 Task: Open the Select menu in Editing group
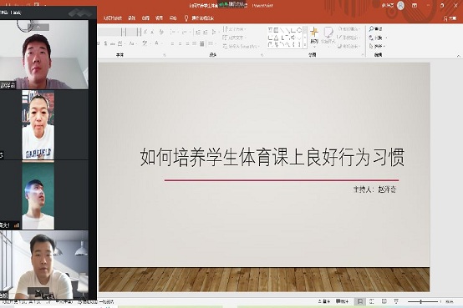(378, 46)
